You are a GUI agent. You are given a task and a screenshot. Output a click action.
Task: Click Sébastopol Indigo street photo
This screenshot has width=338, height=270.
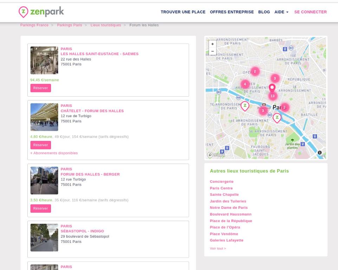[44, 238]
